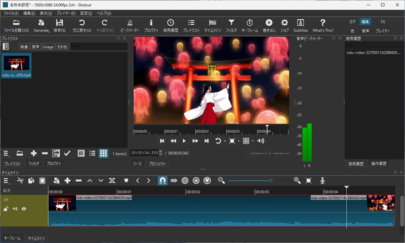Mute the V1 track audio

point(15,209)
